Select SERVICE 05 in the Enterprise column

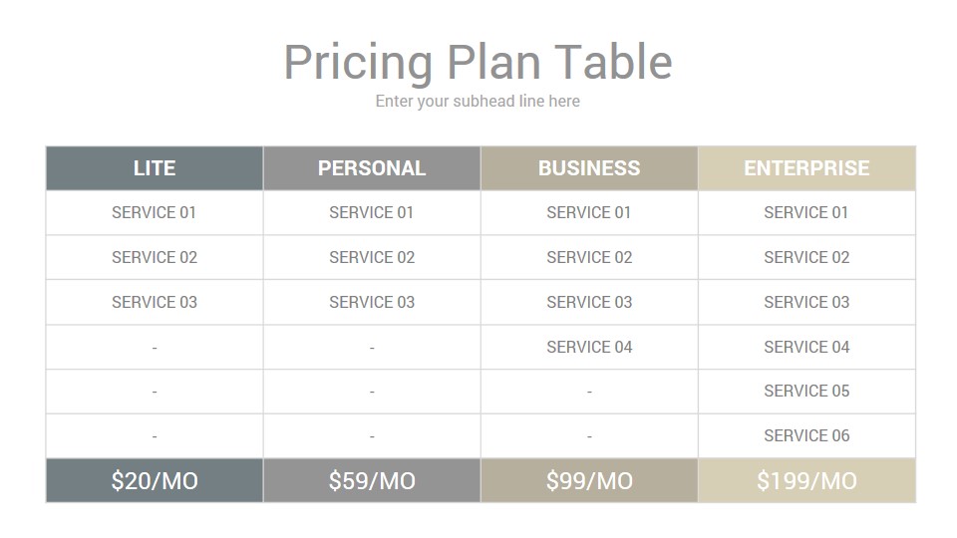click(x=806, y=391)
